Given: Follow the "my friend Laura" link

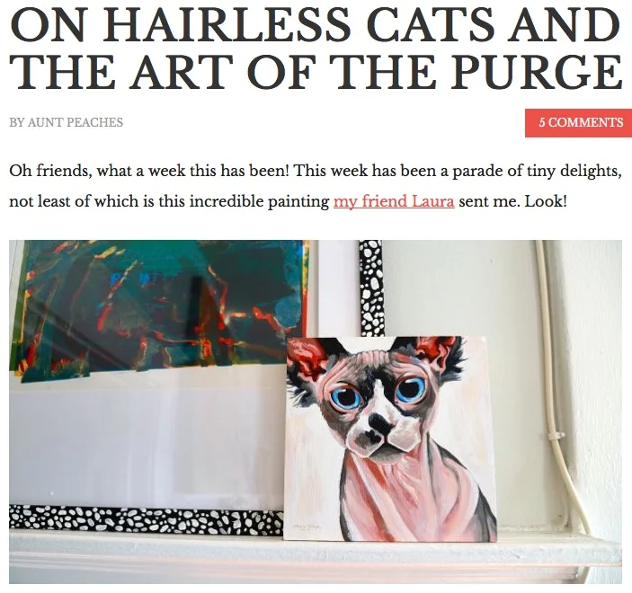Looking at the screenshot, I should point(394,201).
